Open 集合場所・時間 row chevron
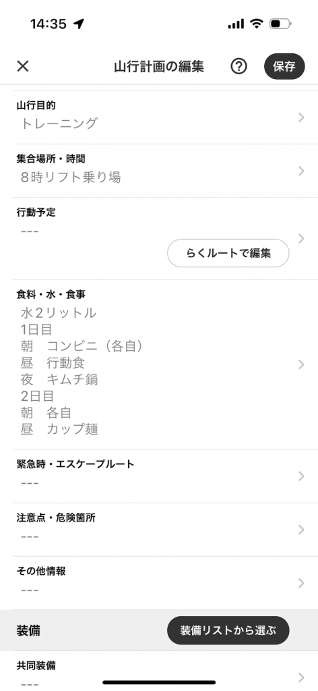Screen dimensions: 318x691 [301, 171]
